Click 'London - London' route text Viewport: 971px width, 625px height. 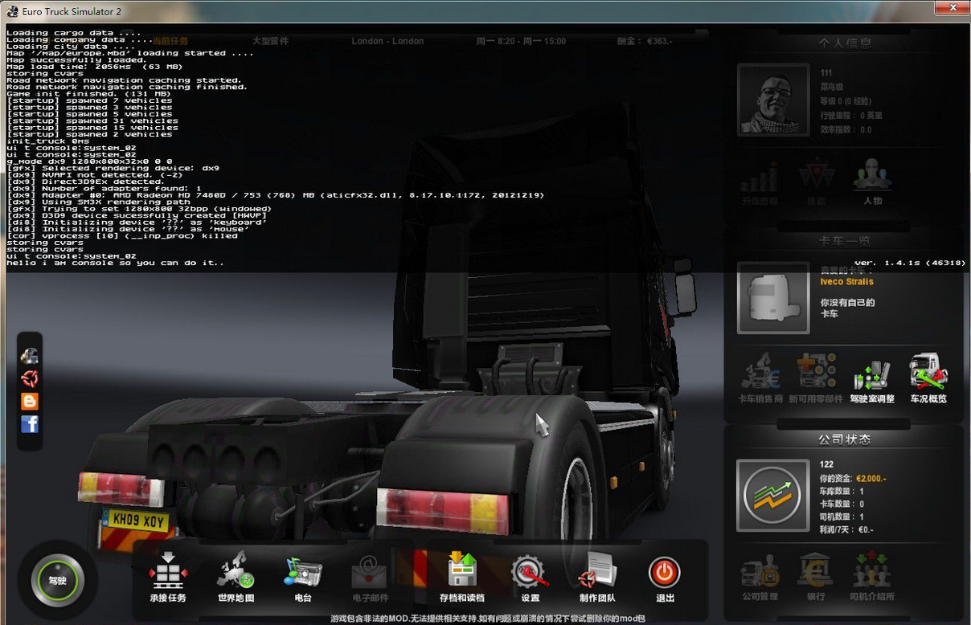pyautogui.click(x=387, y=41)
